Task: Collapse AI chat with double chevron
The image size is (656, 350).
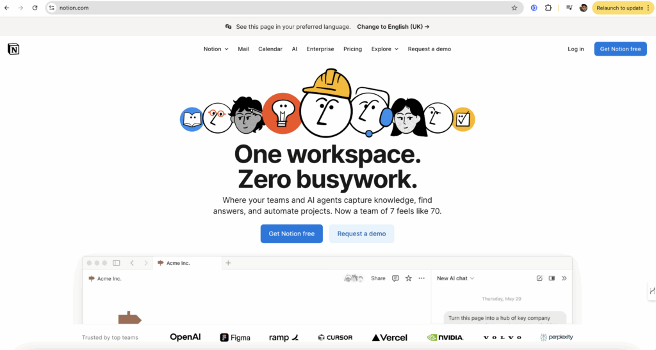Action: pos(564,278)
